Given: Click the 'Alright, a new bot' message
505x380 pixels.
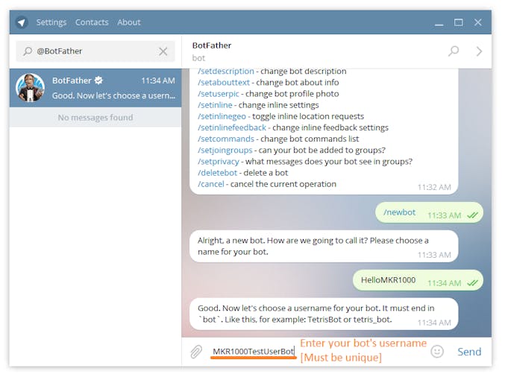Looking at the screenshot, I should pos(324,246).
